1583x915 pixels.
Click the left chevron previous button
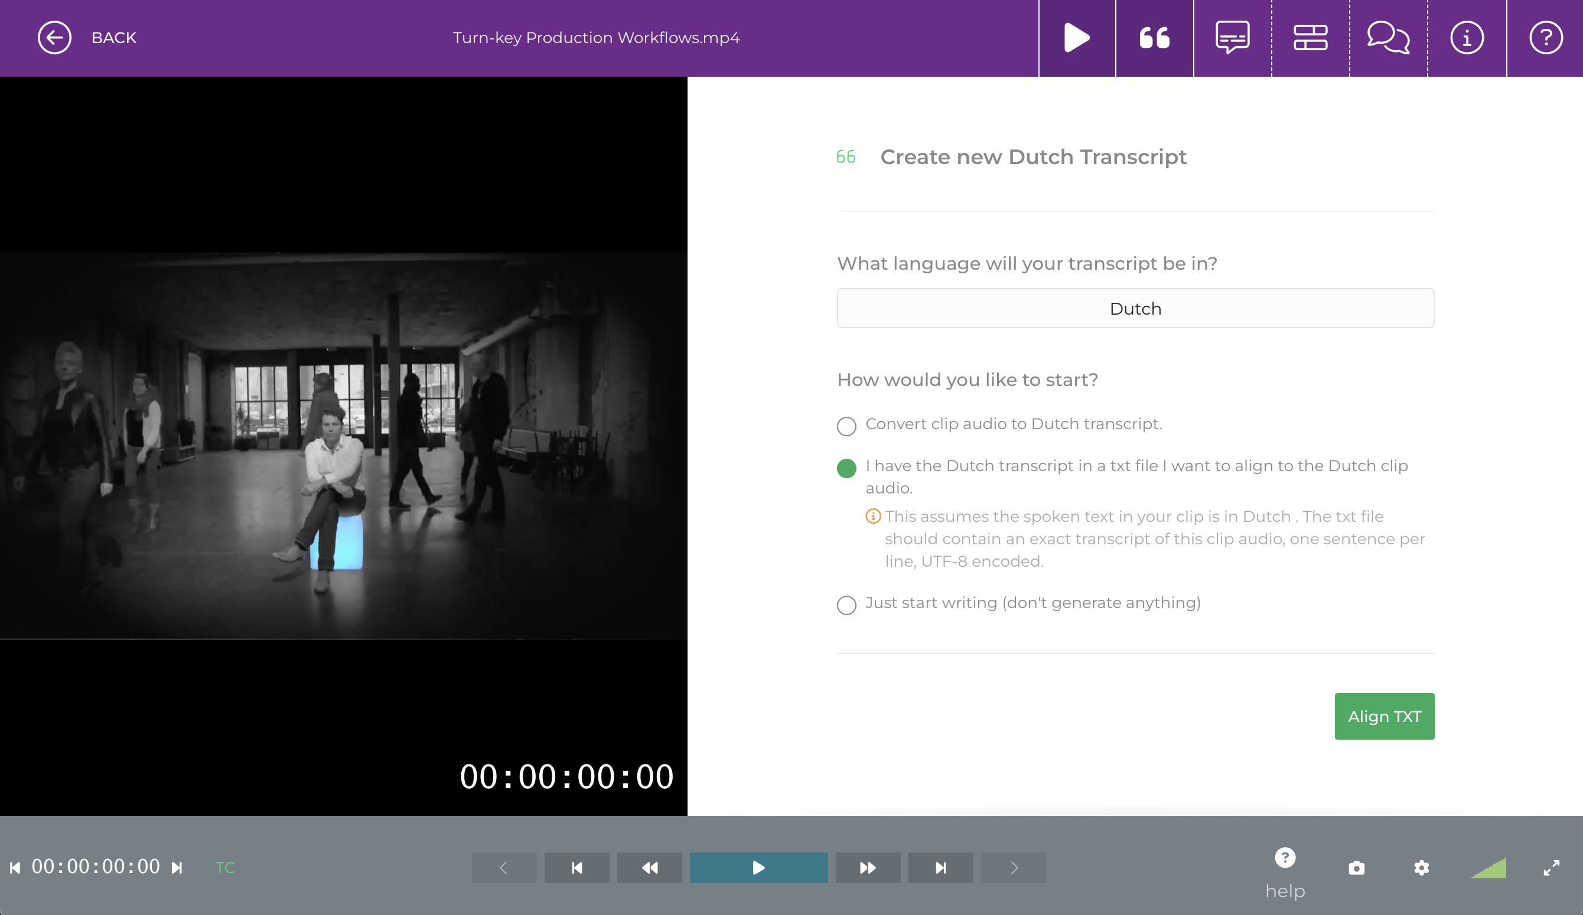click(x=504, y=868)
